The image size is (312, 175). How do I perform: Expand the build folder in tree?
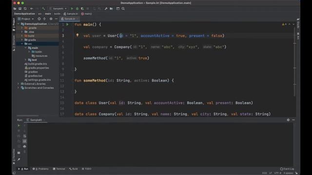22,36
